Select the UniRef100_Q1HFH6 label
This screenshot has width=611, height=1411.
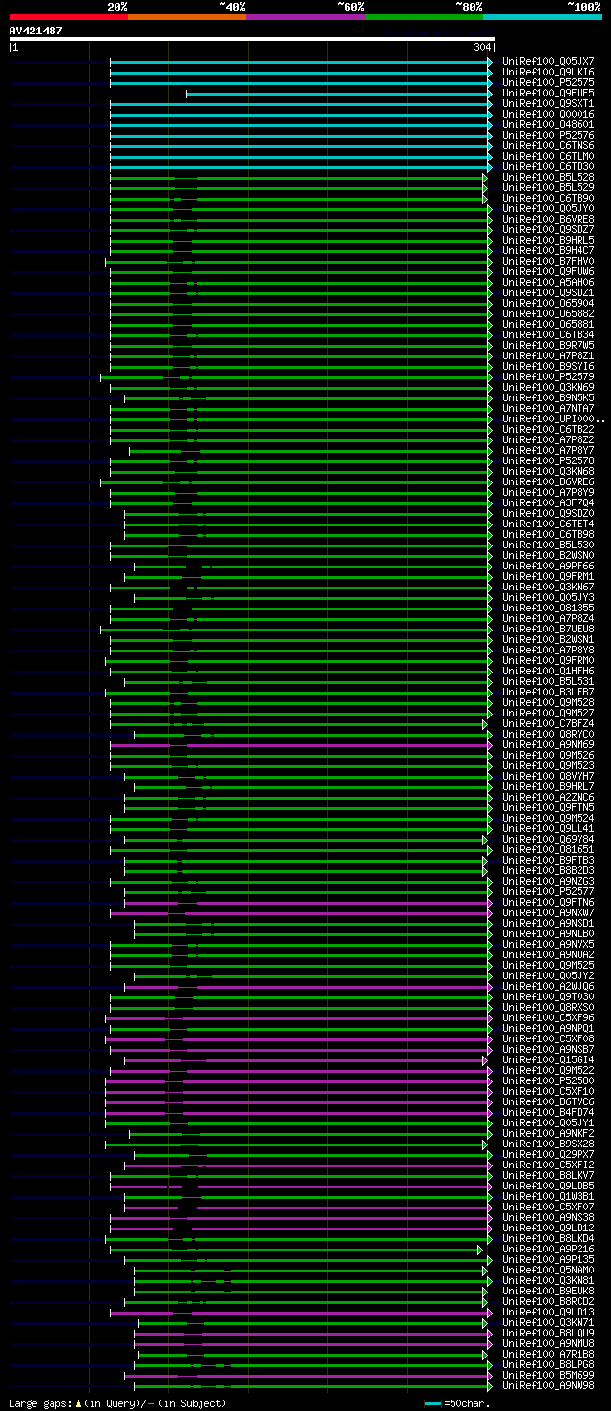click(x=548, y=672)
